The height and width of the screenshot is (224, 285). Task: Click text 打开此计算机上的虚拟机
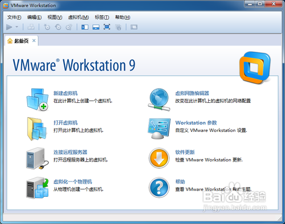[78, 130]
